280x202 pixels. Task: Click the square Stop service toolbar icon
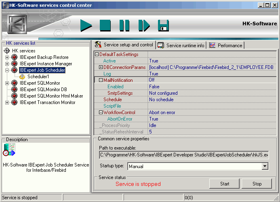[x=105, y=25]
